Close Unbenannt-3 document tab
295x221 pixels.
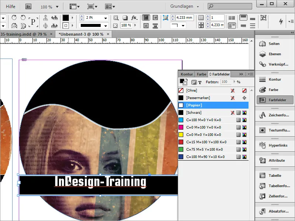(108, 34)
